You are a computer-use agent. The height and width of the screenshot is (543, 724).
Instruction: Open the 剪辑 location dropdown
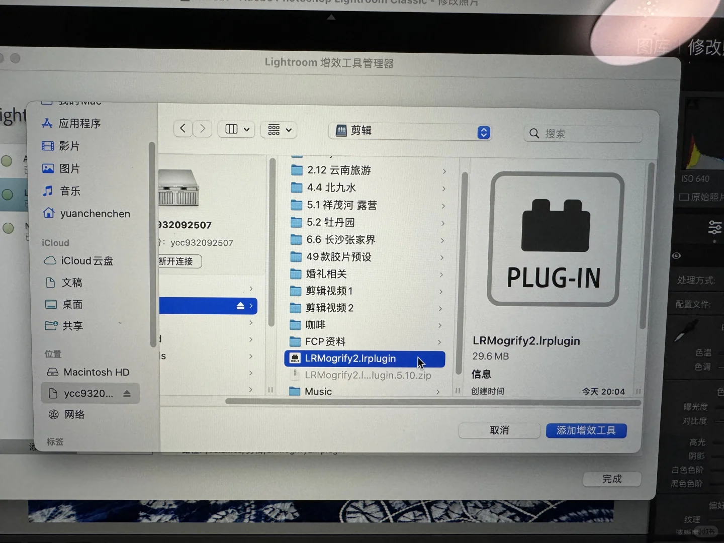(x=410, y=132)
